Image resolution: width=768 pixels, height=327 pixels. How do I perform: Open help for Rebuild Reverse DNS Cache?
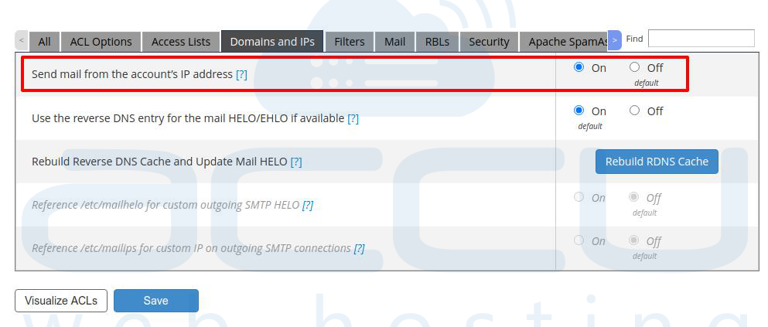[296, 162]
